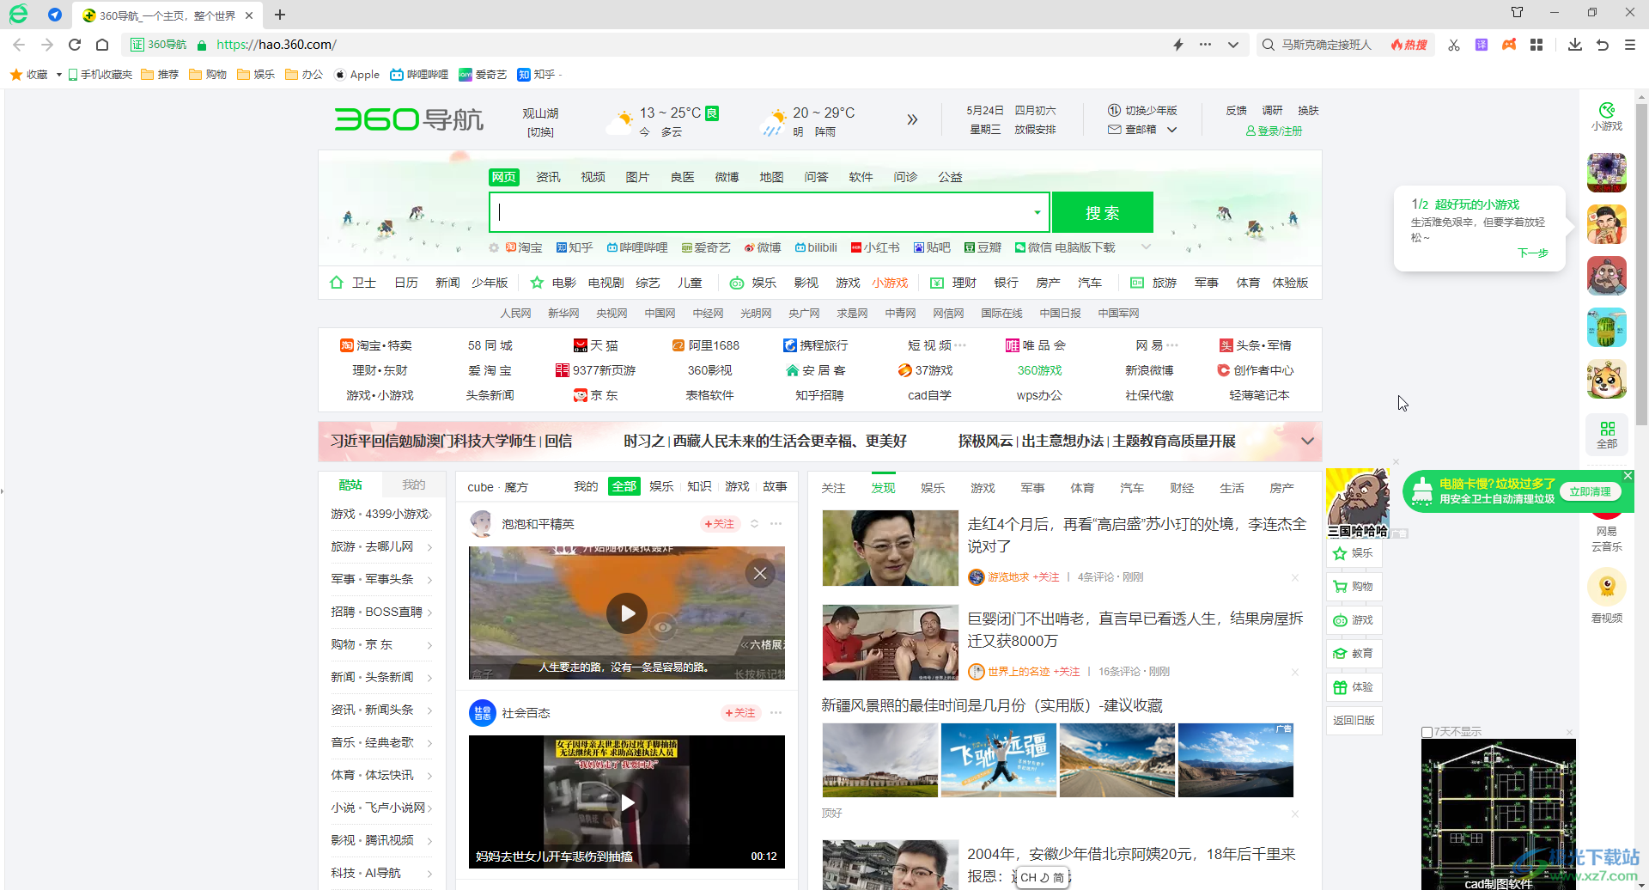Open the browser home page icon
The height and width of the screenshot is (890, 1649).
(102, 45)
